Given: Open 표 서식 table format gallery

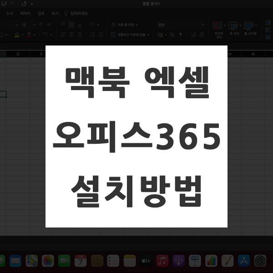Looking at the screenshot, I should (x=234, y=29).
